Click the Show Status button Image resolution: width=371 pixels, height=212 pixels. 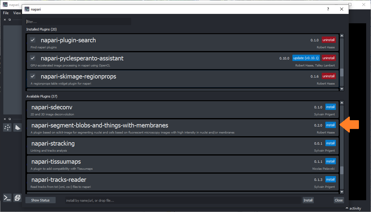[41, 200]
